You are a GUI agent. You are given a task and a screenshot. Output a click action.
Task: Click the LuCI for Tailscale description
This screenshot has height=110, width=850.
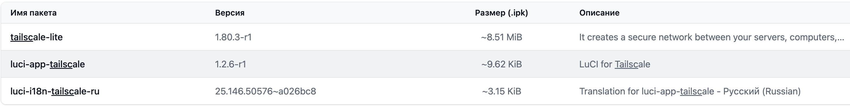614,64
